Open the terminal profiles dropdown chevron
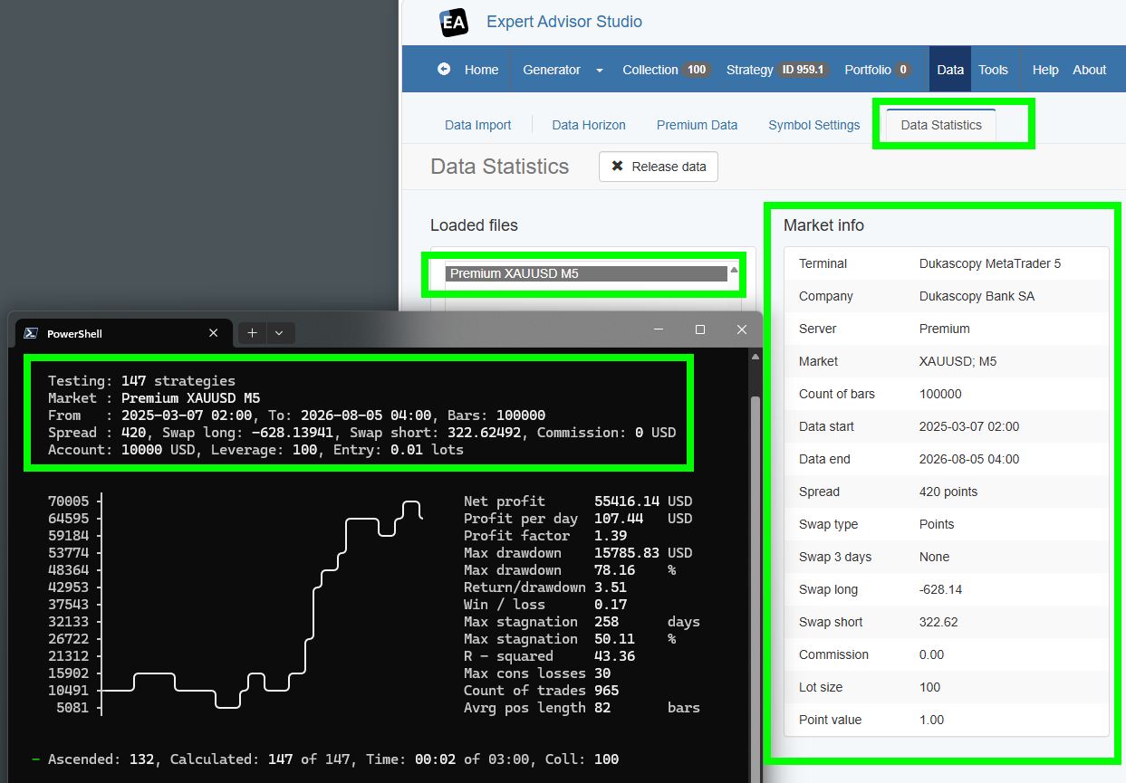 [x=279, y=333]
